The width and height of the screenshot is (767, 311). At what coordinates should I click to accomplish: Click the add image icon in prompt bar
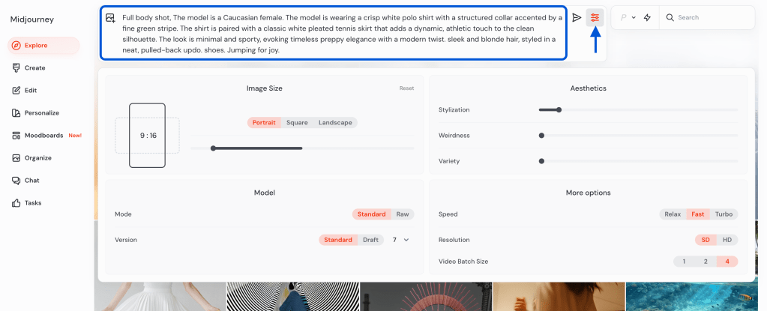click(x=110, y=17)
